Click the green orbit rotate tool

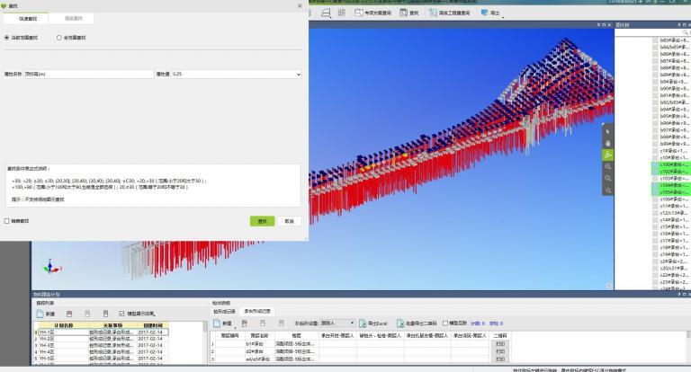tap(608, 155)
